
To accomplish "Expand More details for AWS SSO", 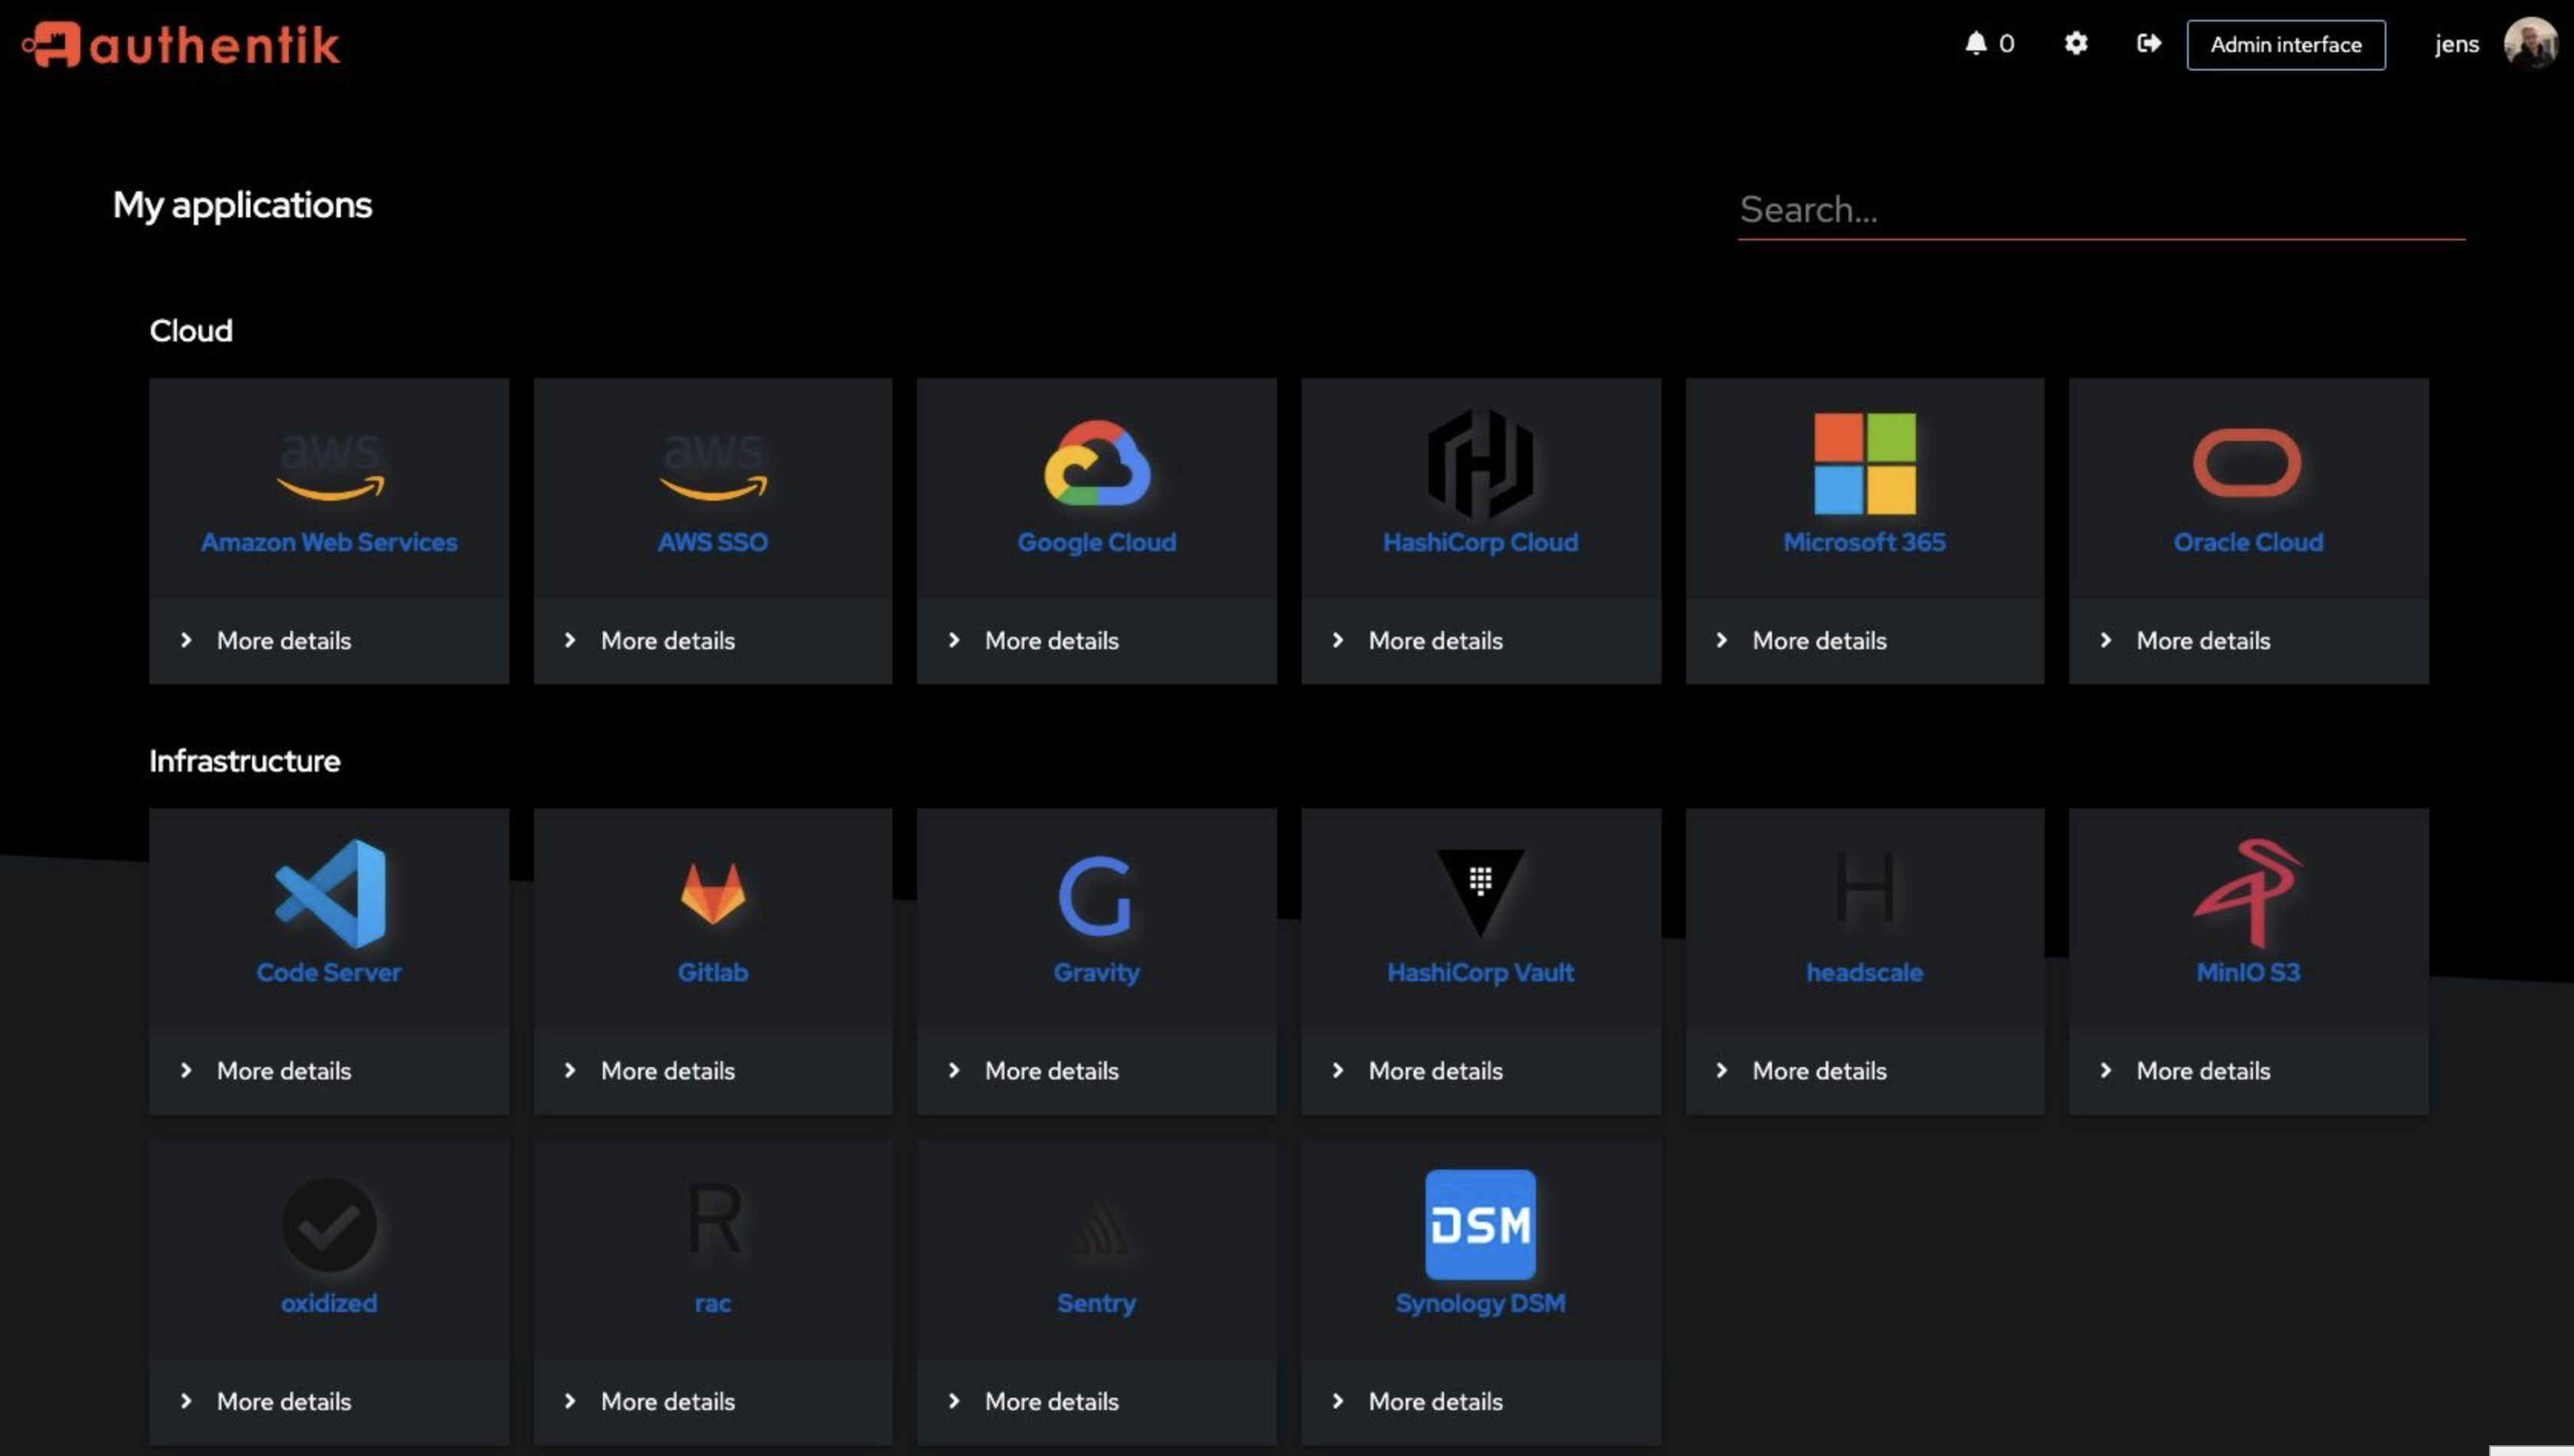I will point(712,640).
